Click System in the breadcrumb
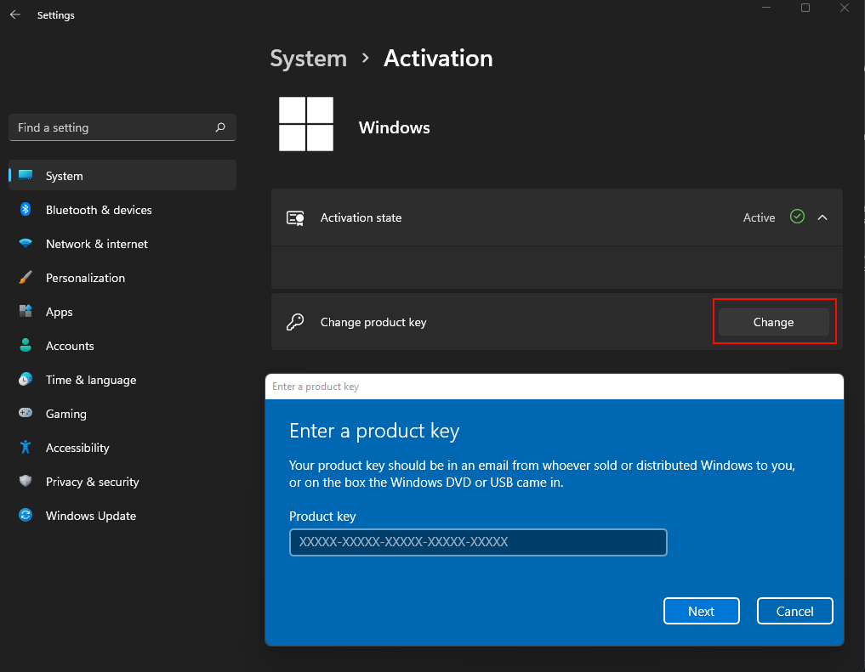The image size is (865, 672). (x=309, y=59)
